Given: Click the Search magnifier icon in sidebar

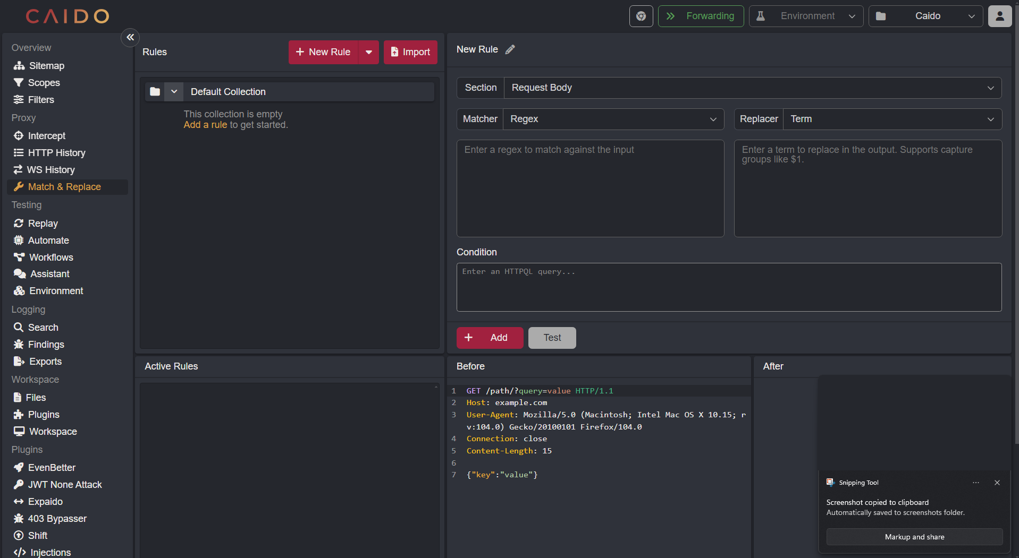Looking at the screenshot, I should click(x=19, y=328).
